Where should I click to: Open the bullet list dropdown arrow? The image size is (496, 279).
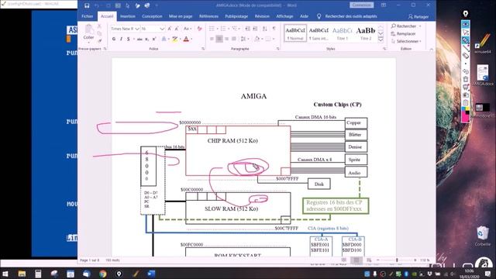click(218, 29)
